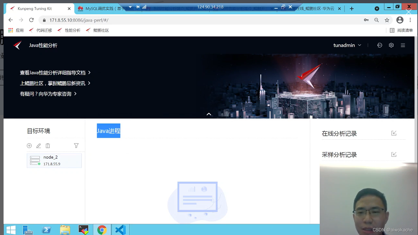Switch to the Java进程 tab
The height and width of the screenshot is (235, 418).
[109, 131]
